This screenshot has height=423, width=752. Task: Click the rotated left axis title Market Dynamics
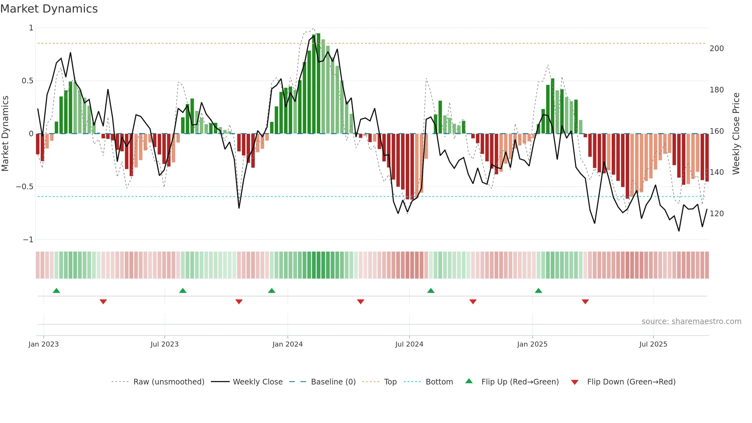[5, 133]
